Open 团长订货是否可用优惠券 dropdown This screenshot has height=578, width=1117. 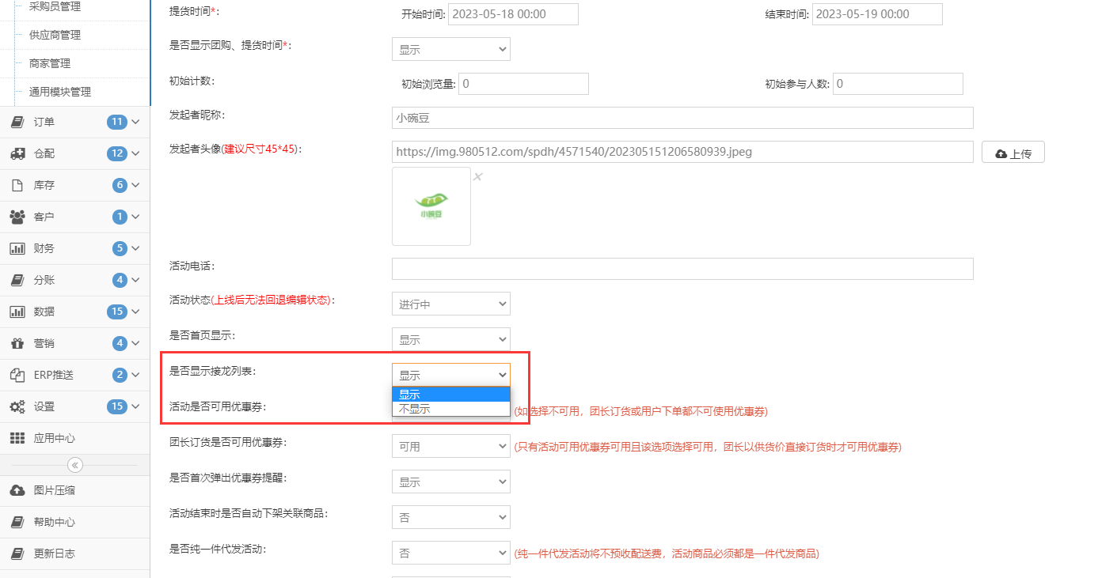click(451, 446)
